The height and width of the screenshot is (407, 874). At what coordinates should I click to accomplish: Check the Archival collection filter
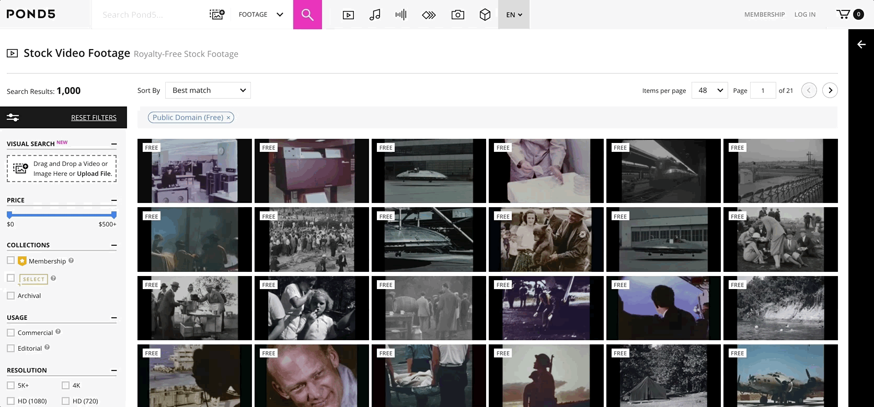pyautogui.click(x=11, y=295)
